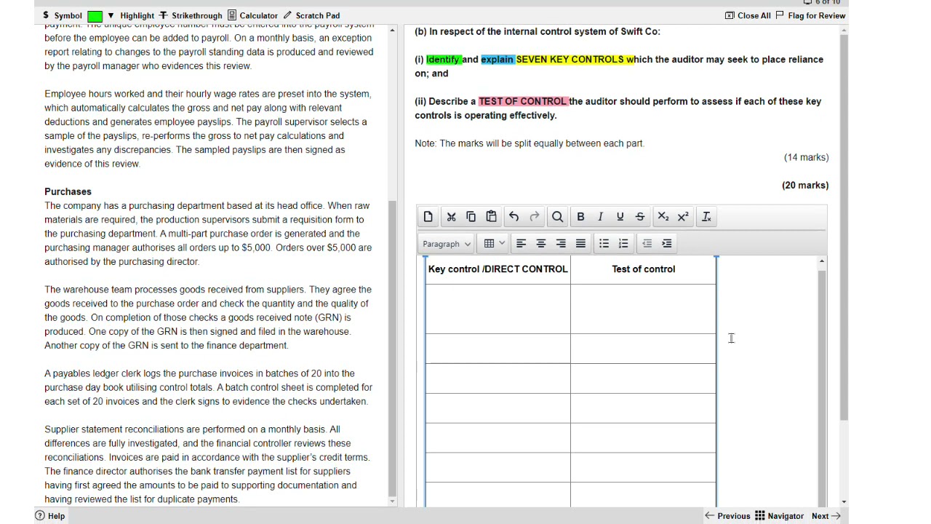Open find and replace magnifier icon
931x524 pixels.
(x=557, y=217)
